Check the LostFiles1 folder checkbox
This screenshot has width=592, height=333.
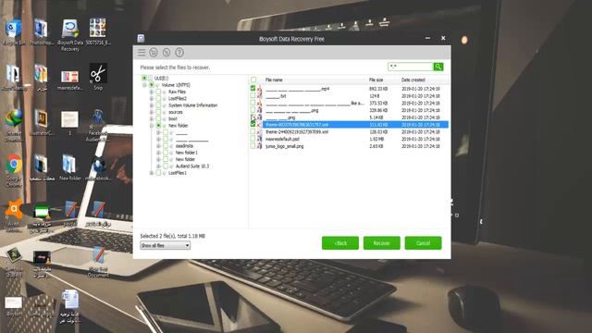click(158, 173)
